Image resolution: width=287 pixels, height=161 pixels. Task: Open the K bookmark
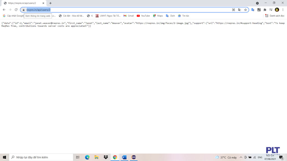click(x=90, y=16)
